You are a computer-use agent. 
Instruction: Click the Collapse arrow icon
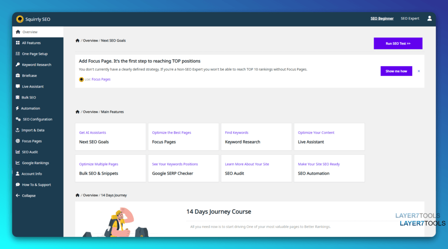pyautogui.click(x=17, y=195)
